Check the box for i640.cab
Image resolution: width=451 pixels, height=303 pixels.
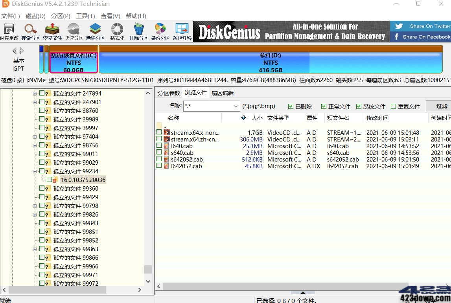click(x=159, y=145)
